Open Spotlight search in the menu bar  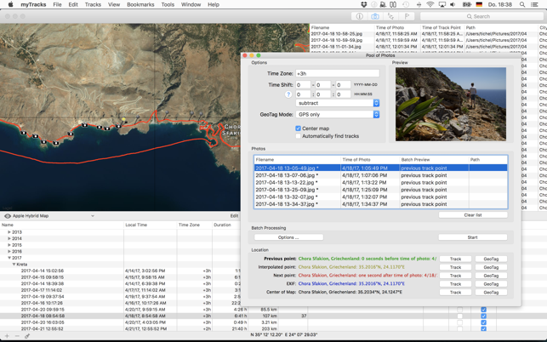[x=522, y=4]
